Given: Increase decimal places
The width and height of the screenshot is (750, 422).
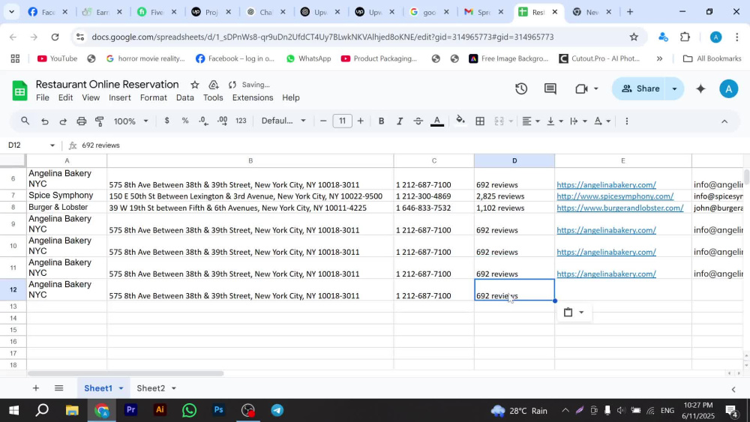Looking at the screenshot, I should tap(223, 121).
